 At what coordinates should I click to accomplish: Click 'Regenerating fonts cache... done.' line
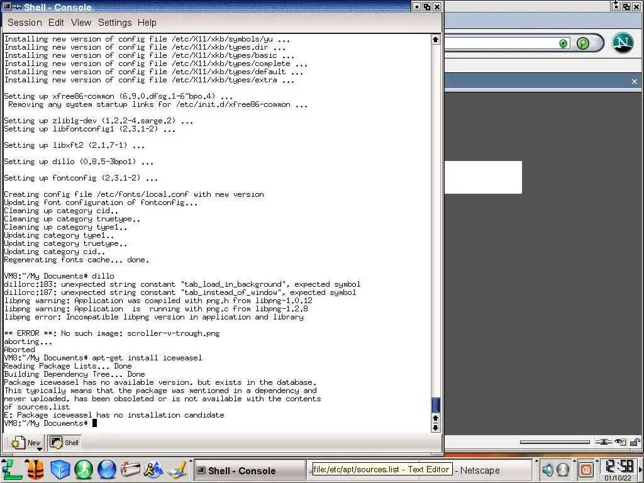point(76,260)
